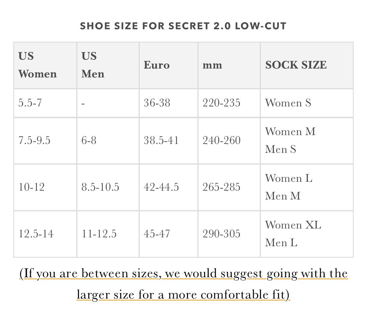This screenshot has width=367, height=321.
Task: Select the Women M / Men S cell
Action: [290, 140]
